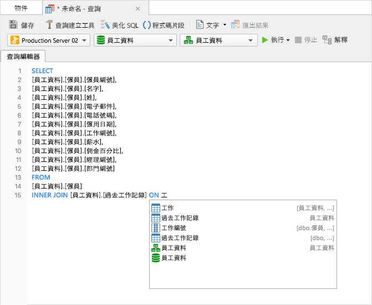This screenshot has height=305, width=372.
Task: Open the 員工資料 database dropdown
Action: click(x=170, y=40)
